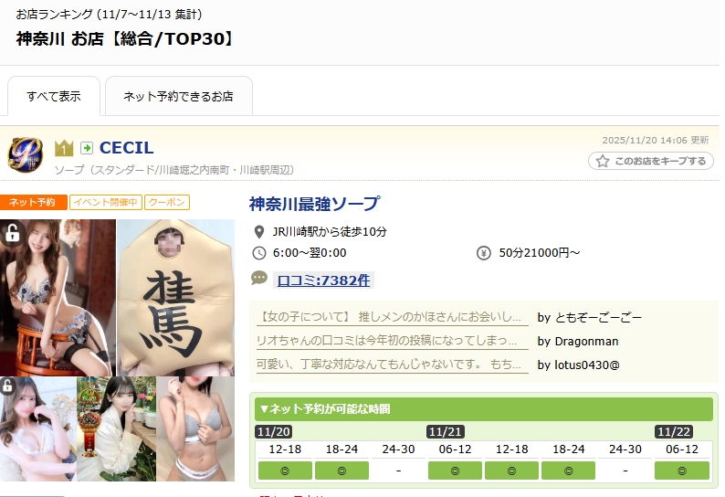
Task: Switch to すべて表示 tab
Action: pyautogui.click(x=54, y=96)
